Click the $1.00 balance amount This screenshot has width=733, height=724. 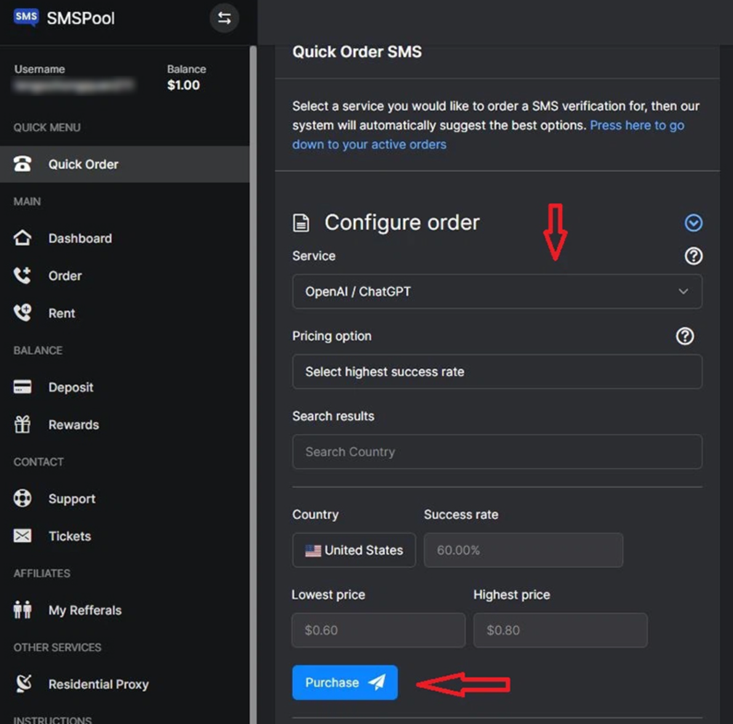pyautogui.click(x=183, y=85)
